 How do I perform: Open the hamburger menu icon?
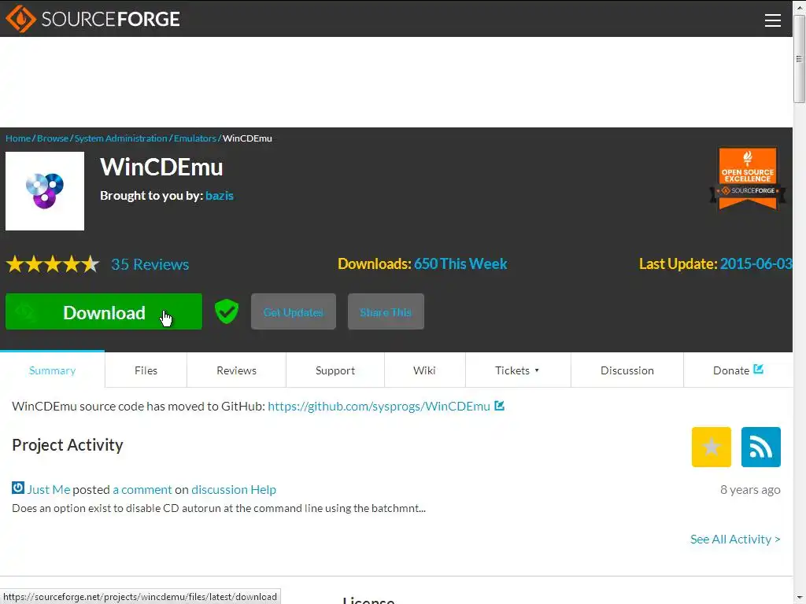[x=772, y=20]
